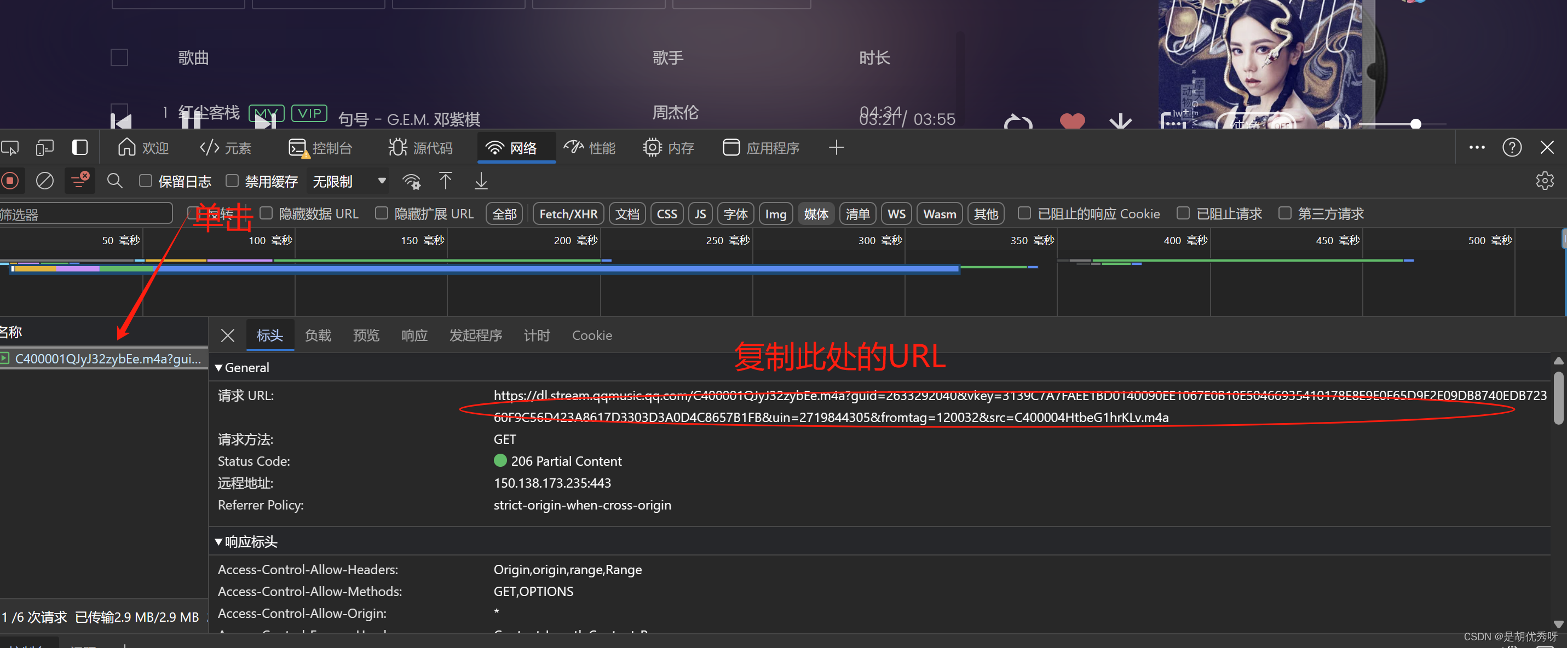This screenshot has width=1567, height=648.
Task: Open network conditions wifi icon
Action: click(x=412, y=181)
